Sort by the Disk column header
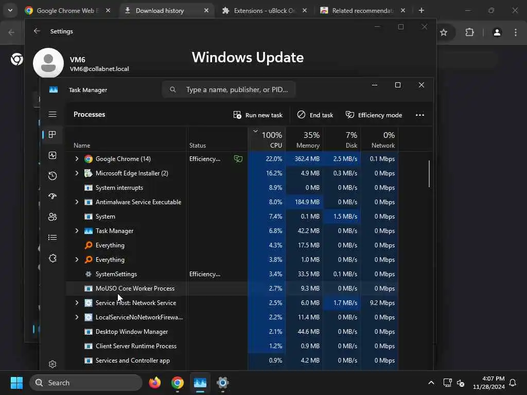 342,139
